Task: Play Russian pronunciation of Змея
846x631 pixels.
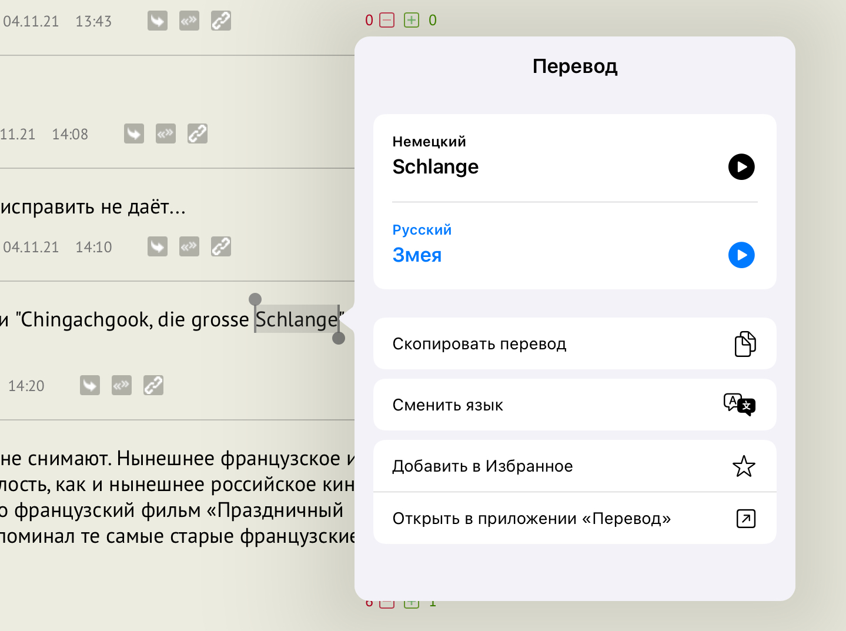Action: (741, 255)
